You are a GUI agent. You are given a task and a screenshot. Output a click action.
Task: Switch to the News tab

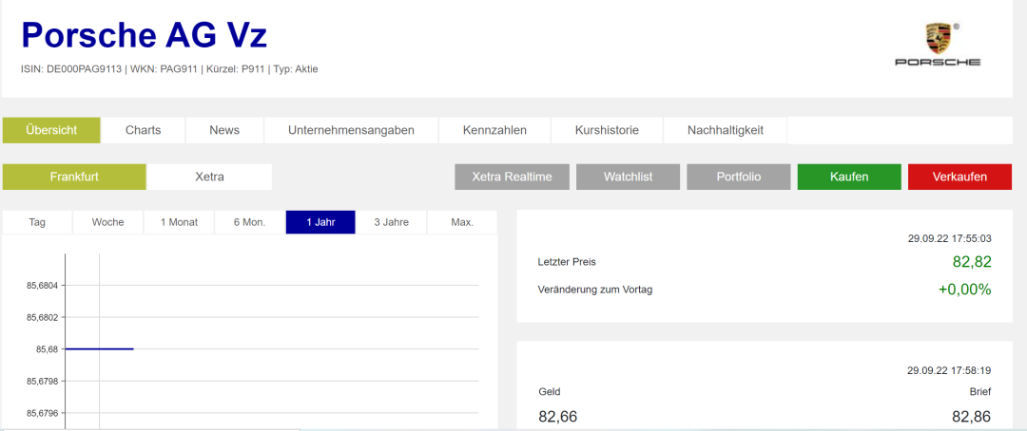(x=224, y=130)
